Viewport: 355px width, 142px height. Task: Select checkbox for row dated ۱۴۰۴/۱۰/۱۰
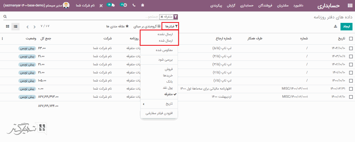(351, 48)
